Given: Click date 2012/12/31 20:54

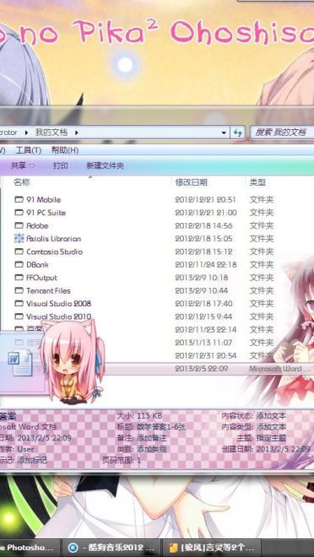Looking at the screenshot, I should click(206, 355).
